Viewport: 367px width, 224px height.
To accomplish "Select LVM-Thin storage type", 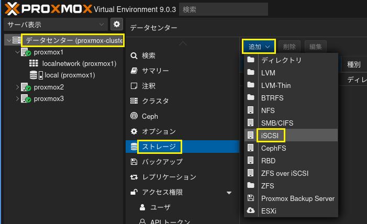I will click(291, 85).
